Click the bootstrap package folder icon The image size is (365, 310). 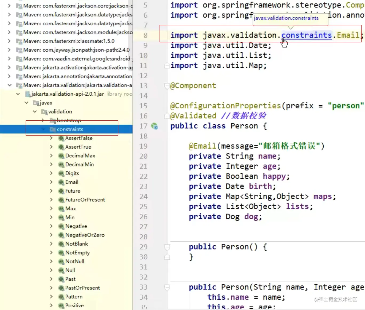[x=53, y=120]
